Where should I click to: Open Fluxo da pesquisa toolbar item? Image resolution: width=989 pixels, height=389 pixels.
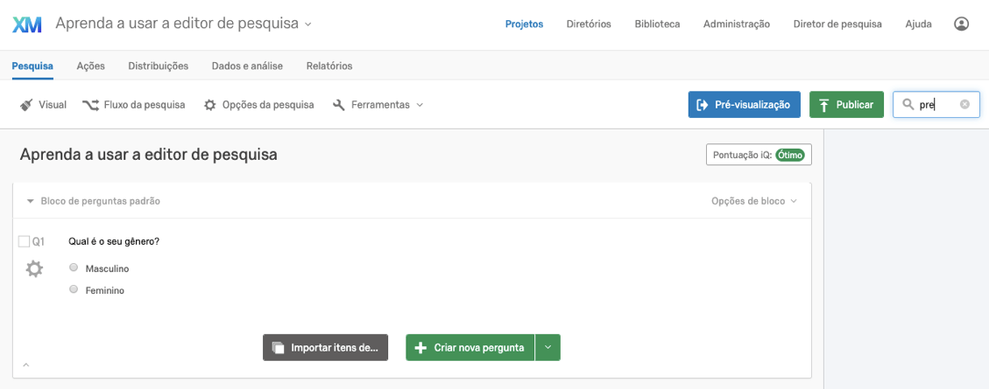coord(134,105)
